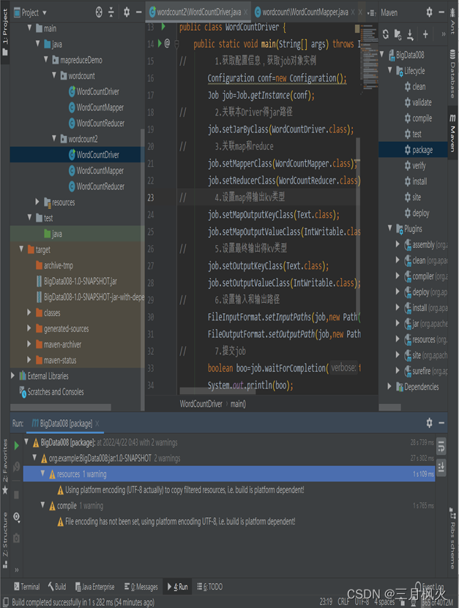Open the 0: Messages tool window
The image size is (459, 608).
tap(141, 587)
